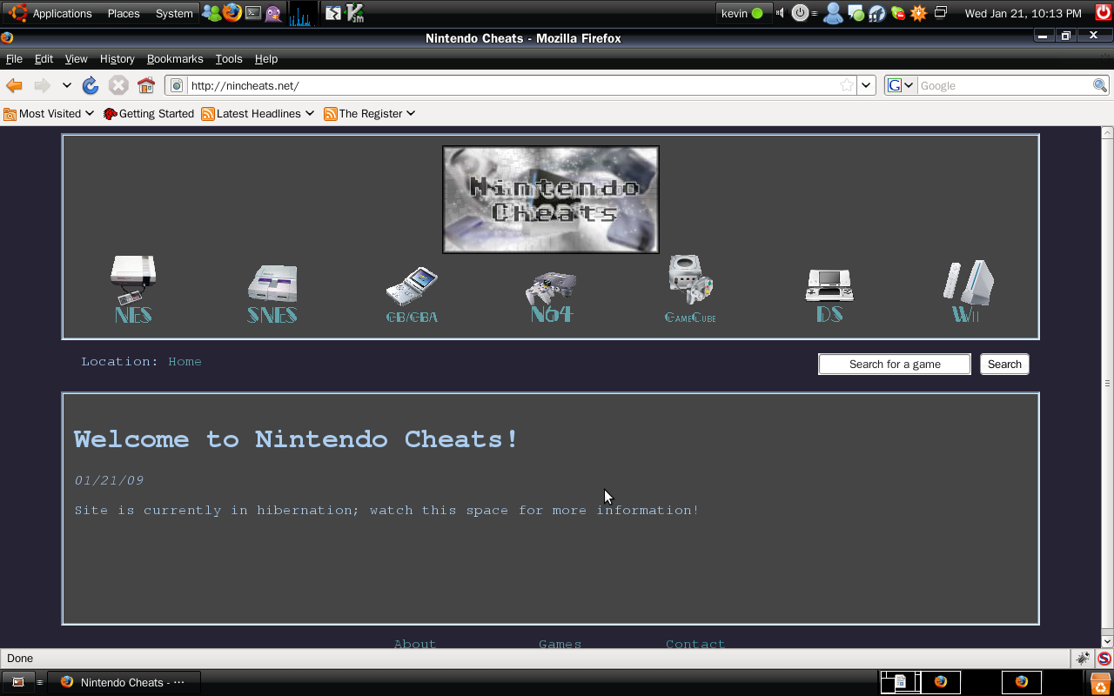The height and width of the screenshot is (696, 1114).
Task: Click the Home breadcrumb link
Action: pyautogui.click(x=185, y=361)
